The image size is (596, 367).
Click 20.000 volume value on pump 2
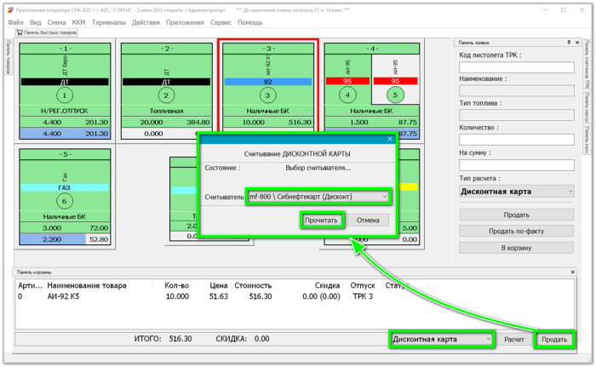pos(152,123)
